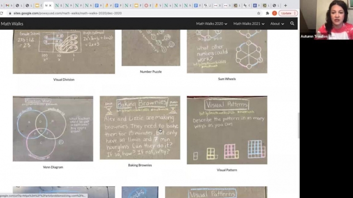Expand the About dropdown menu
353x198 pixels.
[278, 24]
